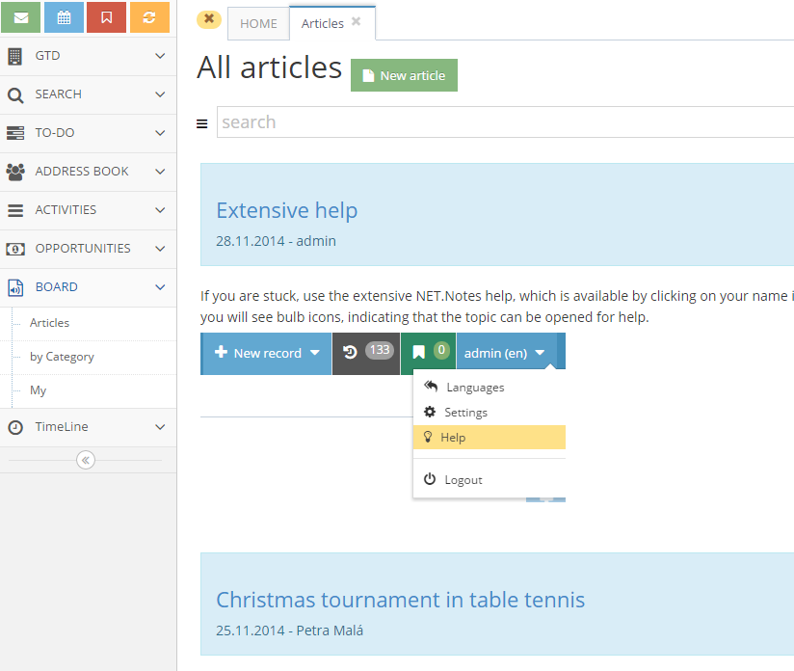
Task: Select Help from user menu
Action: click(x=490, y=438)
